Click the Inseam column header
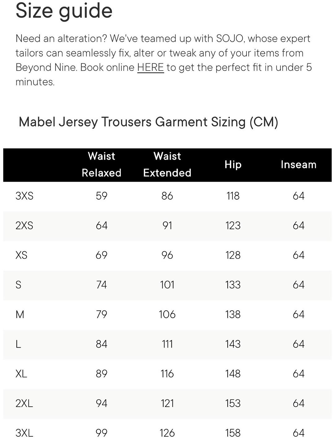The image size is (334, 445). (x=298, y=164)
